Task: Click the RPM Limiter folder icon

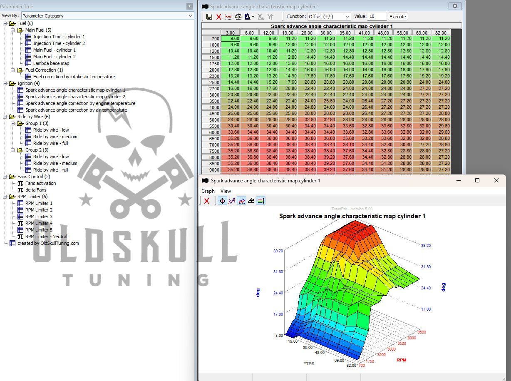Action: click(x=12, y=197)
